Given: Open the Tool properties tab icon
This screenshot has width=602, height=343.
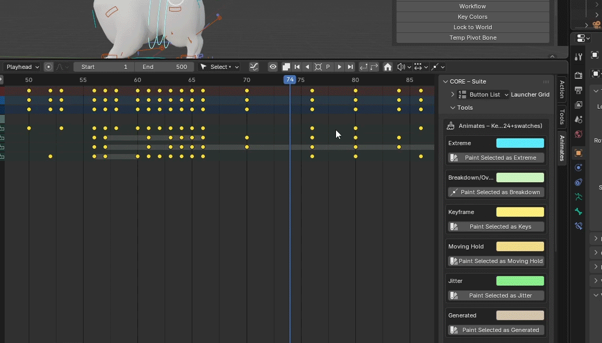Looking at the screenshot, I should (578, 57).
